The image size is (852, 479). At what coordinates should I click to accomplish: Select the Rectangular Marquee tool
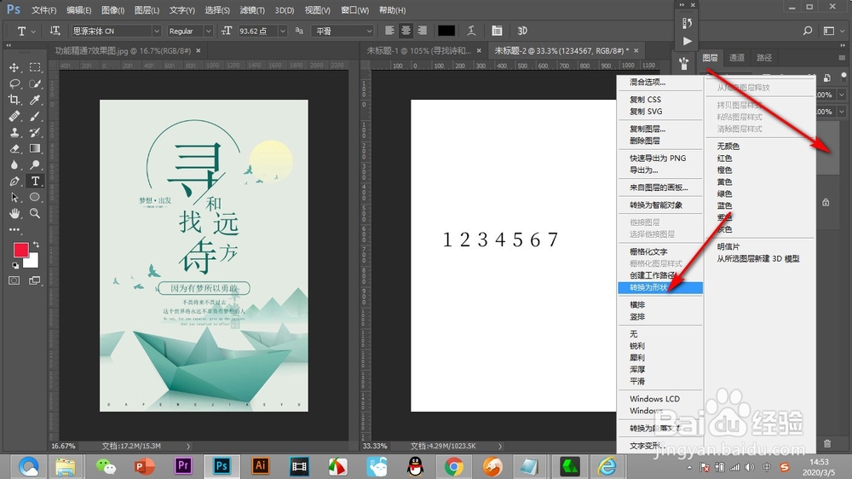coord(35,67)
